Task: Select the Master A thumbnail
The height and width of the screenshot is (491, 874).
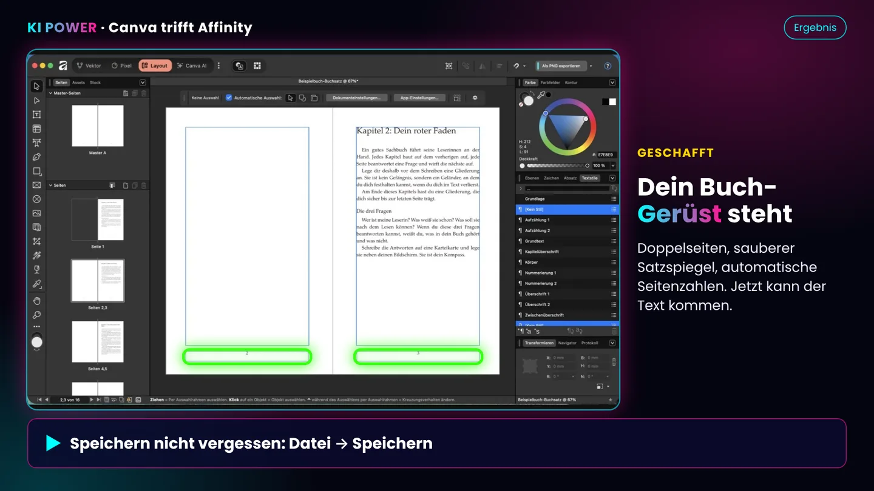Action: point(98,126)
